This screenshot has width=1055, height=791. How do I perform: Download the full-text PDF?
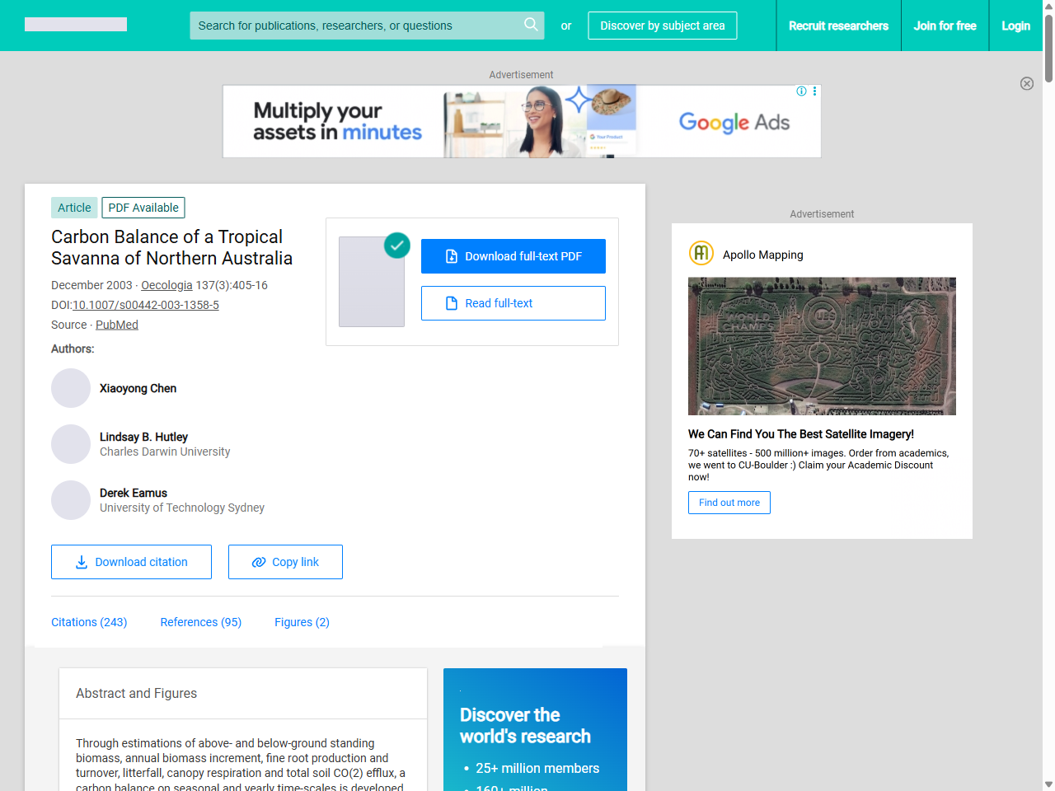(513, 256)
